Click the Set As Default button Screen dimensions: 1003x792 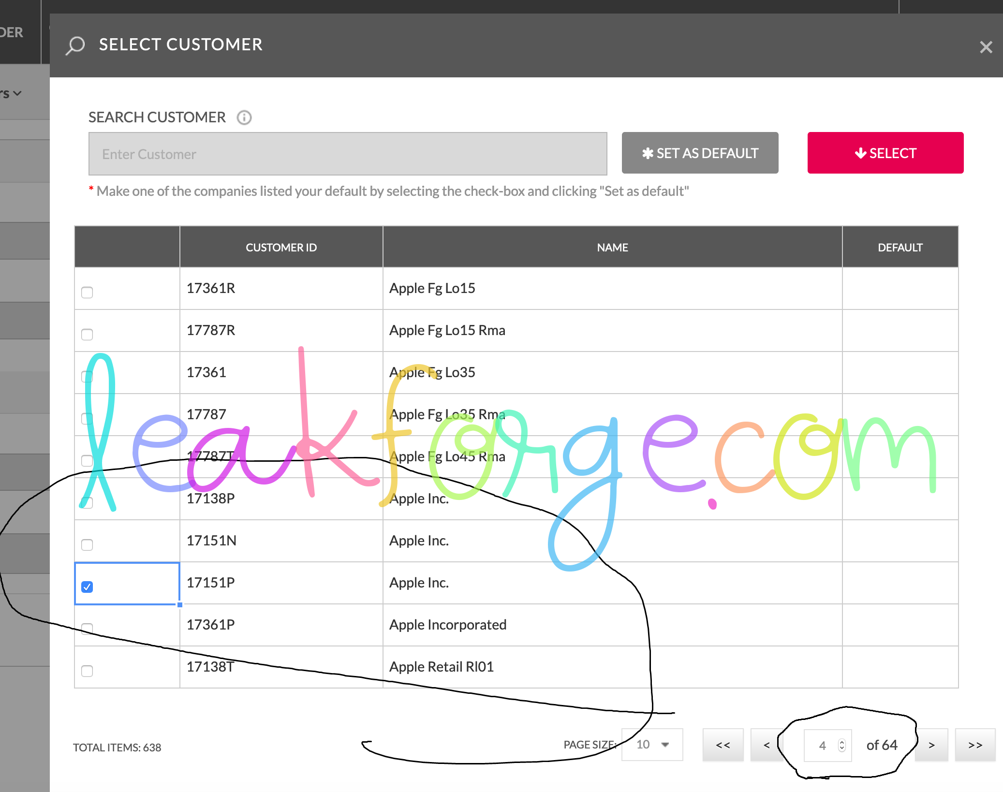tap(700, 153)
